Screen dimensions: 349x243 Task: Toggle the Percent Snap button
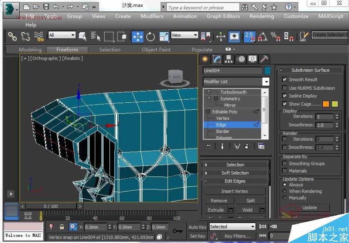tap(276, 37)
